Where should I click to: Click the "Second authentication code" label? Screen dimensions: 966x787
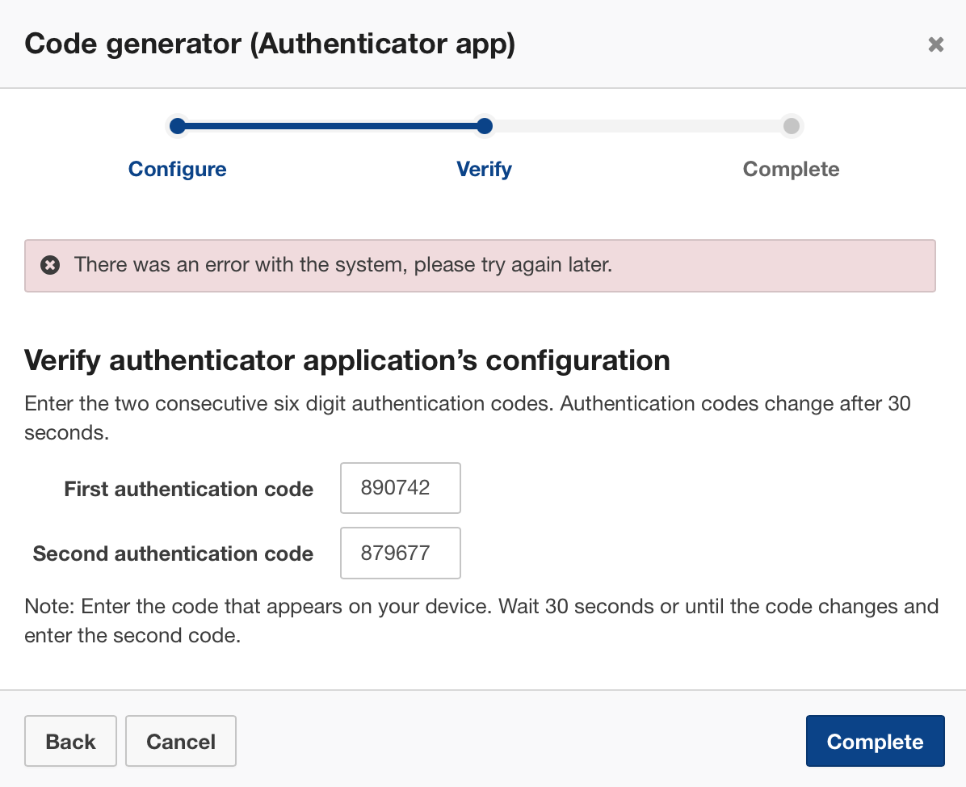173,553
